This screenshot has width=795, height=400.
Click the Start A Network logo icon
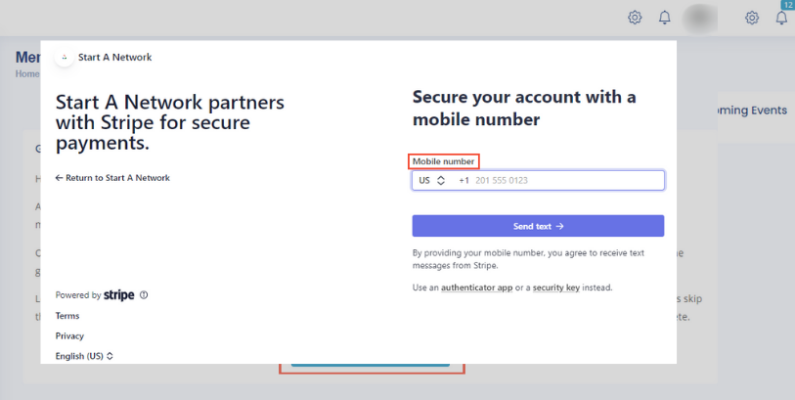(65, 57)
